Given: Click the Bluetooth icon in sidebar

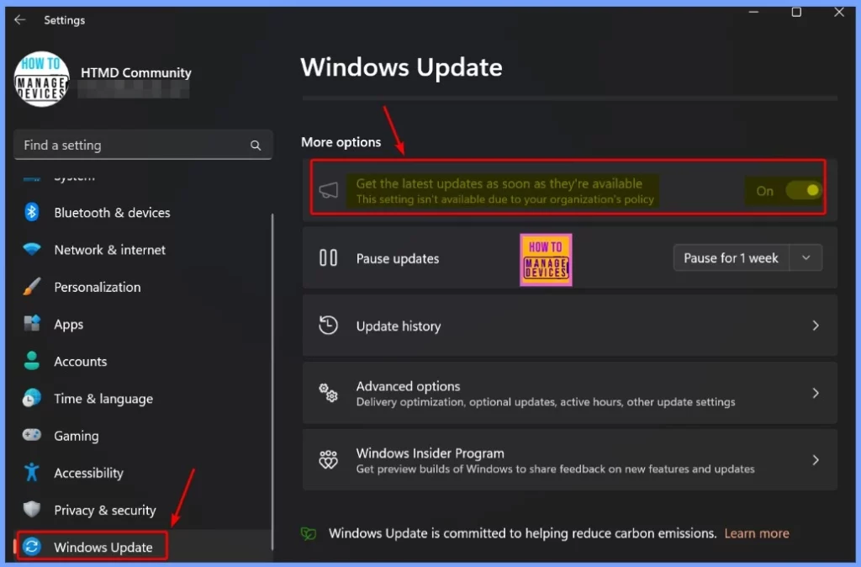Looking at the screenshot, I should click(x=32, y=212).
